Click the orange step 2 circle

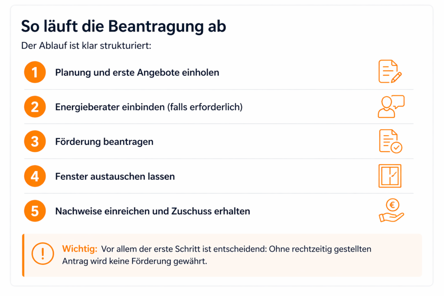pyautogui.click(x=35, y=107)
